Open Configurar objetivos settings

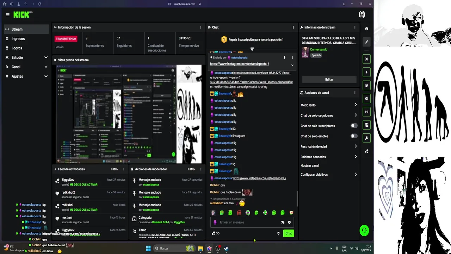point(329,174)
